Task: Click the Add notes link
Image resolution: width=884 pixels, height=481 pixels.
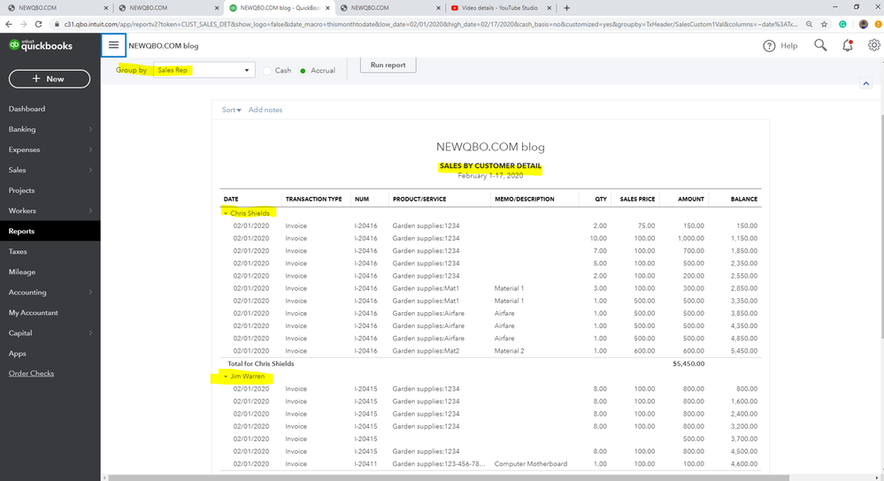Action: click(265, 110)
